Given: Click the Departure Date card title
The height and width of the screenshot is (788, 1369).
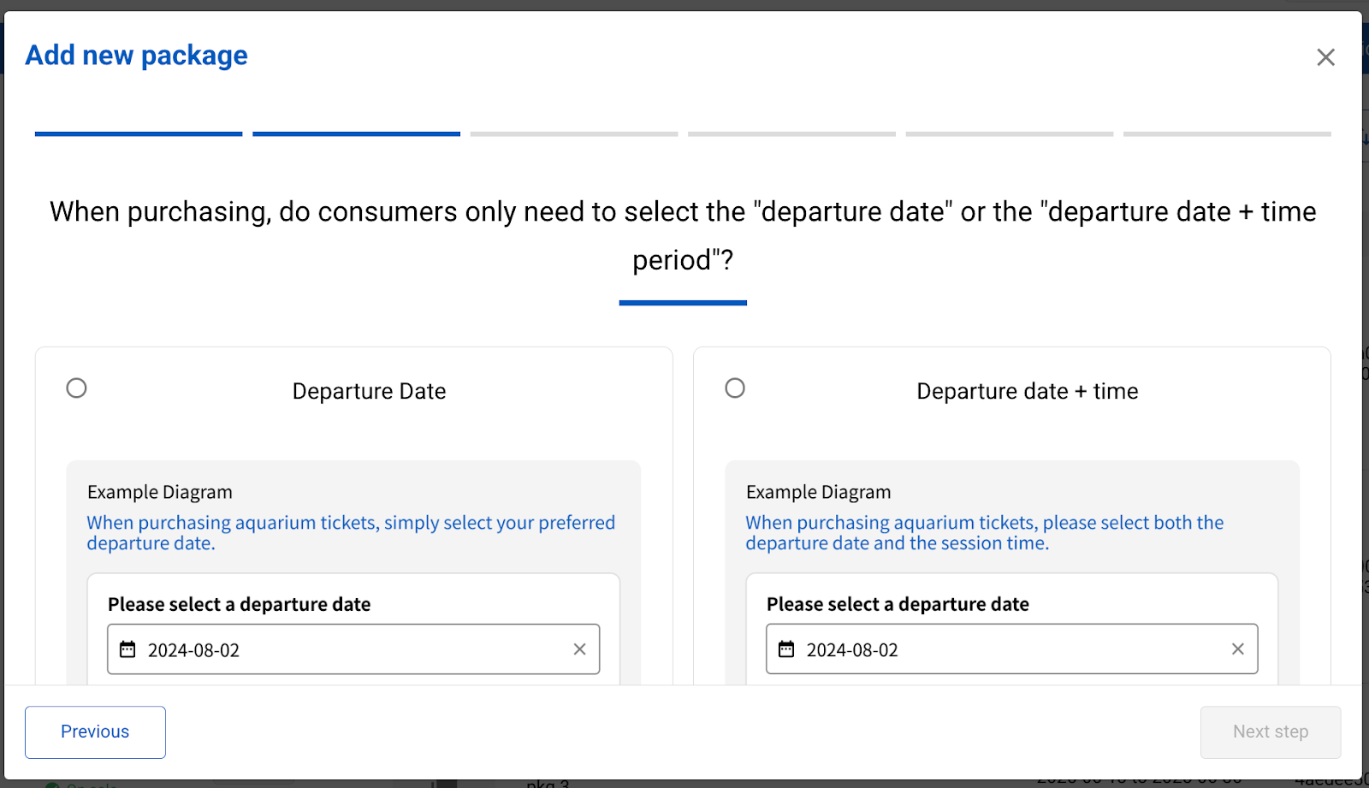Looking at the screenshot, I should pos(369,391).
